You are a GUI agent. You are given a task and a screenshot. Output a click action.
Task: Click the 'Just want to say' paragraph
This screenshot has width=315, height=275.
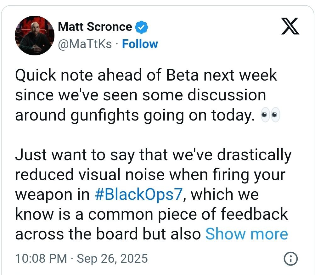point(153,155)
